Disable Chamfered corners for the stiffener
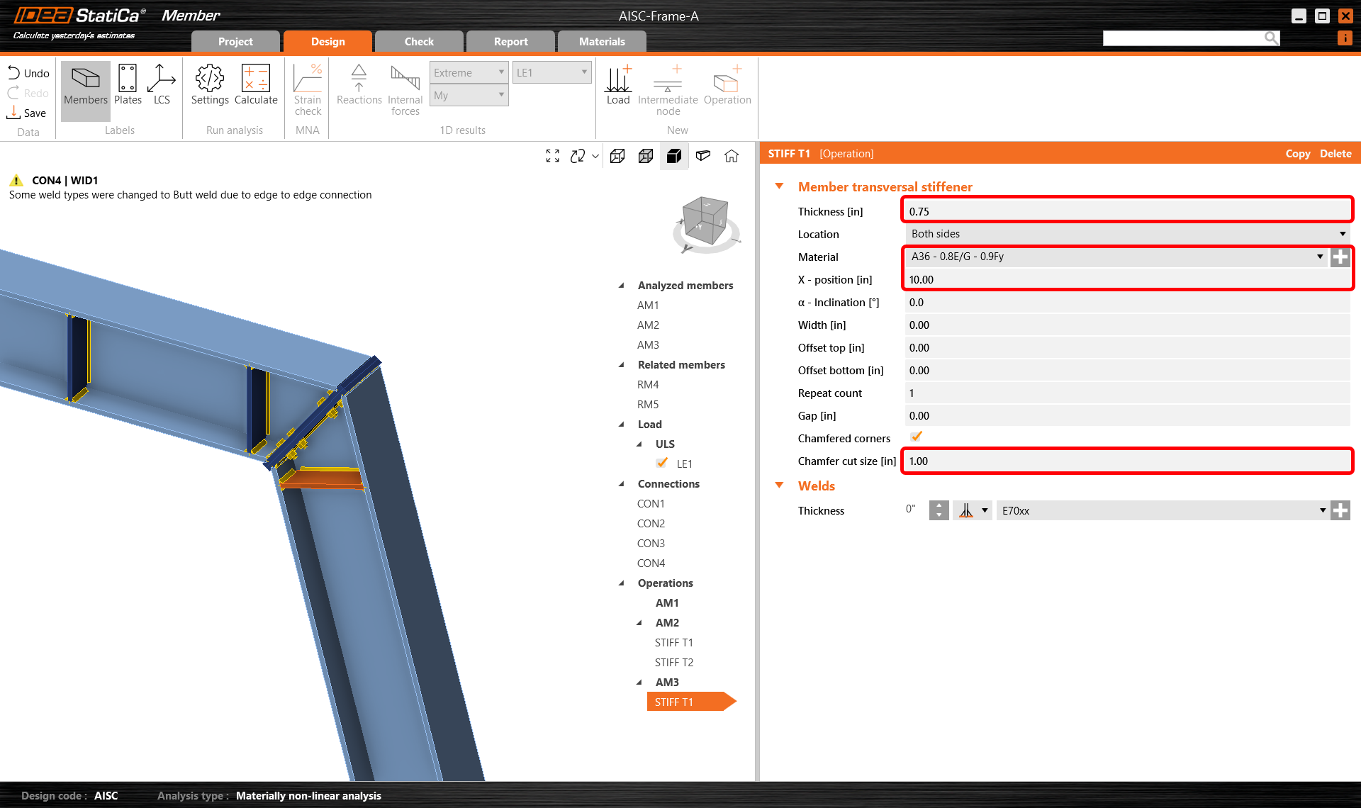 coord(916,437)
